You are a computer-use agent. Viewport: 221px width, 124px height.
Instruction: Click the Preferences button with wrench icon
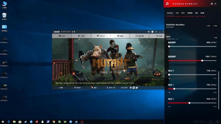point(77,88)
